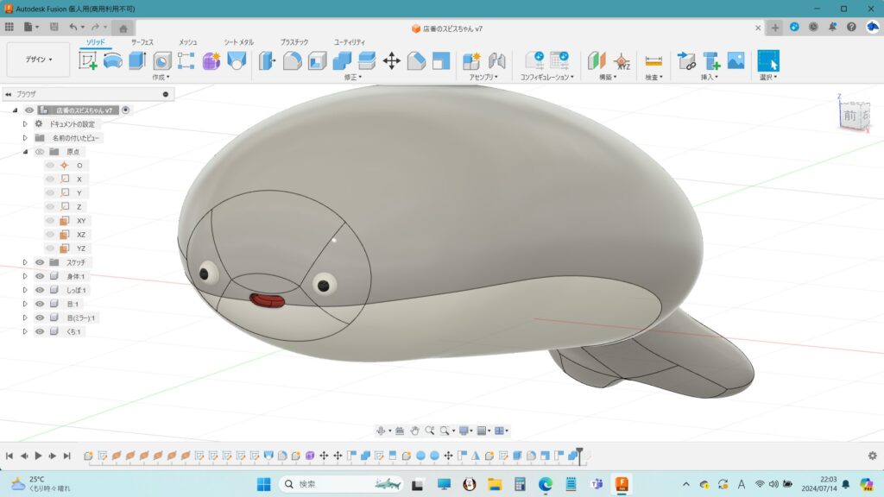884x497 pixels.
Task: Select the Create Sketch tool
Action: 88,60
